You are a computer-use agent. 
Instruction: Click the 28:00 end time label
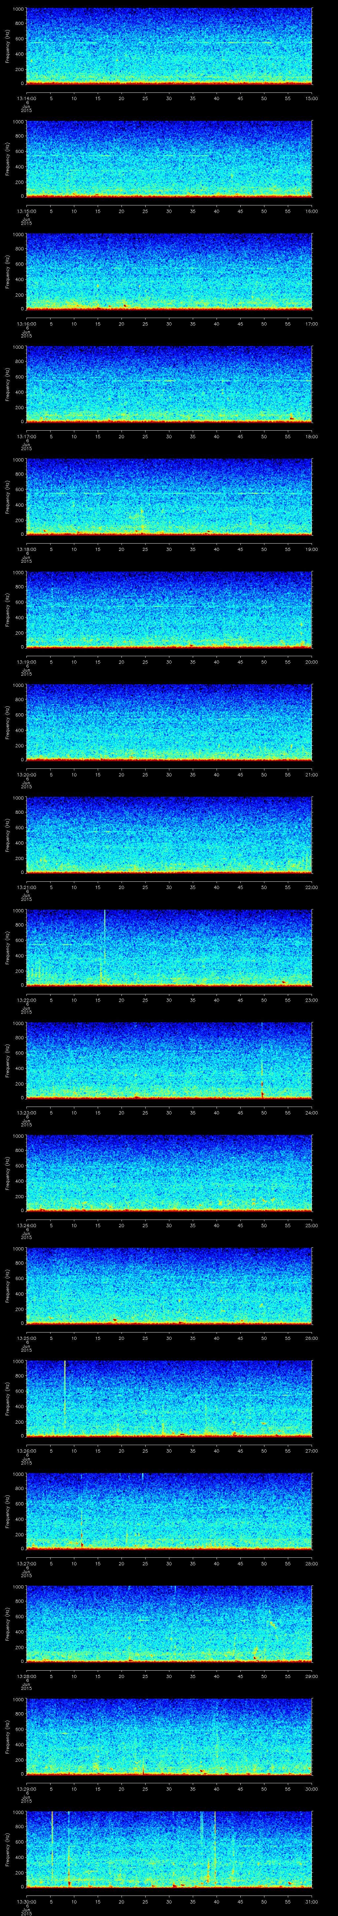(311, 1563)
